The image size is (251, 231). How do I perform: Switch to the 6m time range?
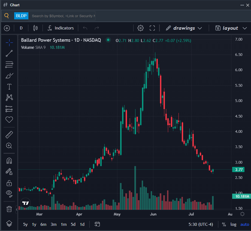(43, 224)
